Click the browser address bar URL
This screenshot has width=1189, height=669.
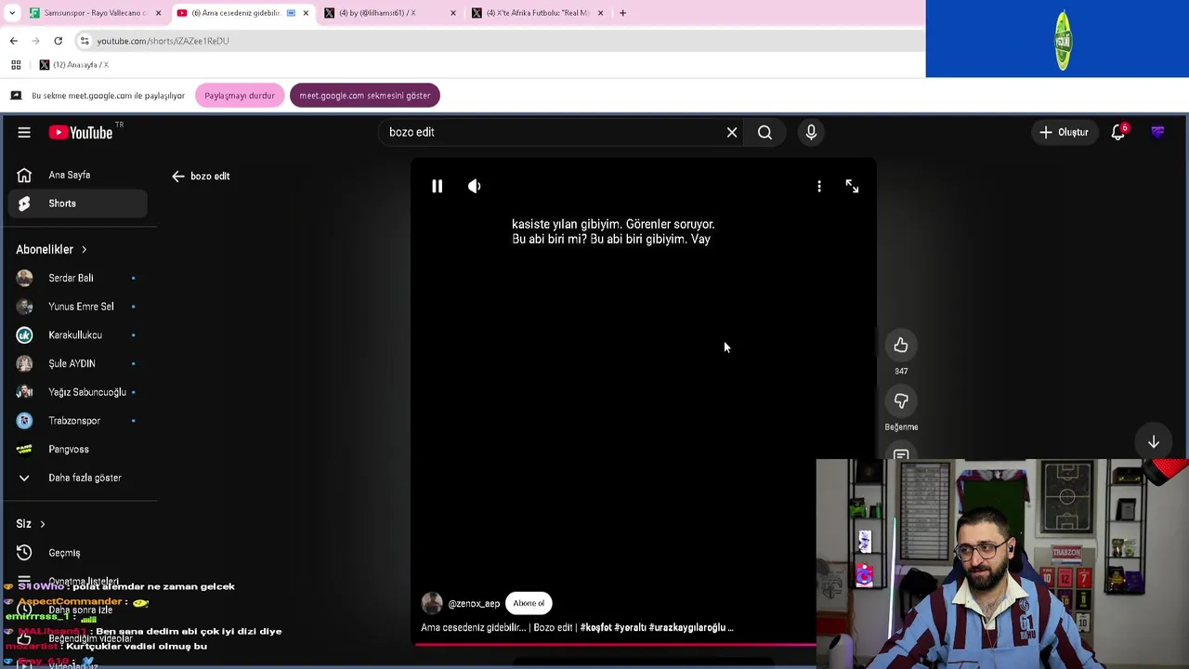pyautogui.click(x=163, y=41)
